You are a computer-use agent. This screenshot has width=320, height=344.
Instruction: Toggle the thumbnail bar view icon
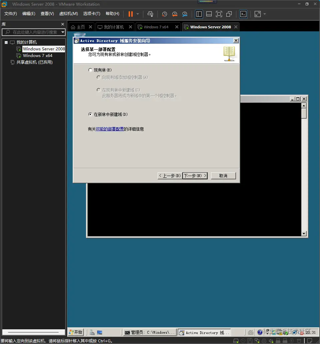pyautogui.click(x=209, y=14)
